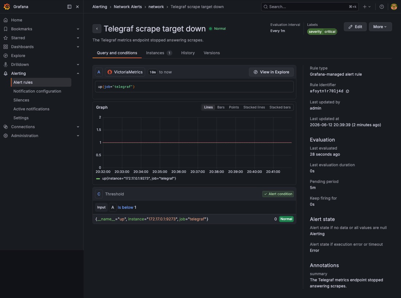Viewport: 401px width, 298px height.
Task: Click the Explore compass icon
Action: [5, 56]
